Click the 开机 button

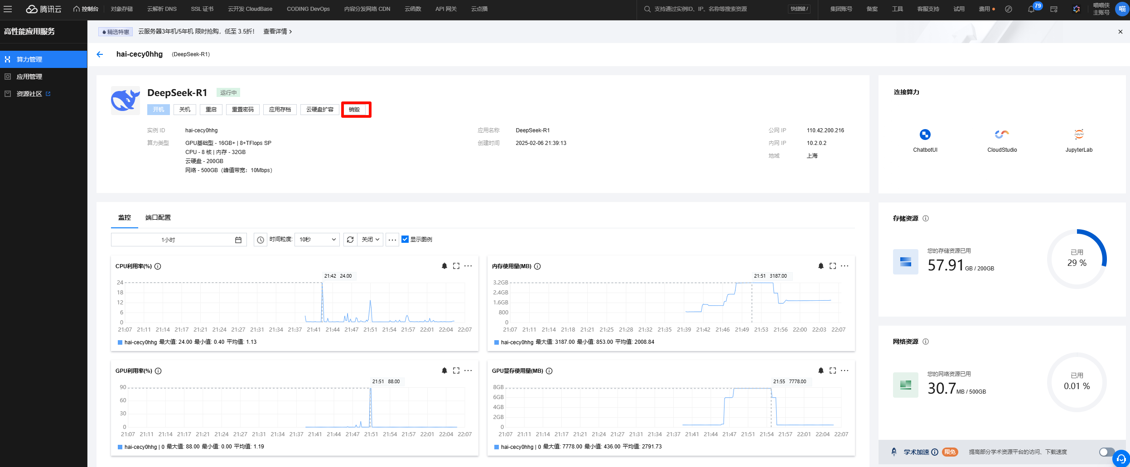click(159, 110)
